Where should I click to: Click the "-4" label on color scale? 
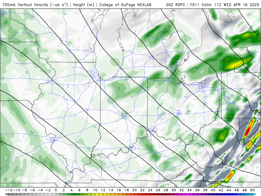tap(40, 190)
